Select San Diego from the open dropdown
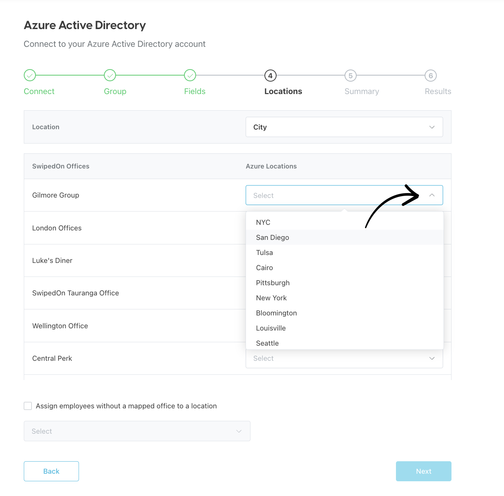Screen dimensions: 504x496 point(272,237)
